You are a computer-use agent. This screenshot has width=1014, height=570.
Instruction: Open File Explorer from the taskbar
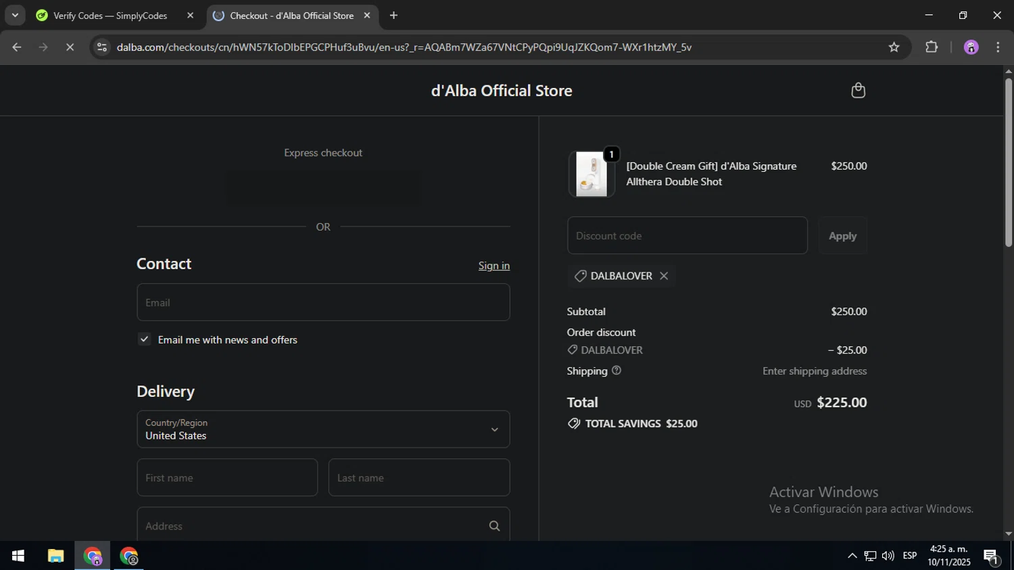point(55,556)
